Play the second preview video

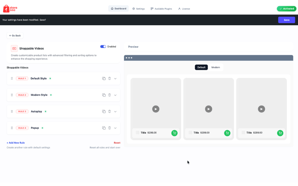(x=209, y=109)
